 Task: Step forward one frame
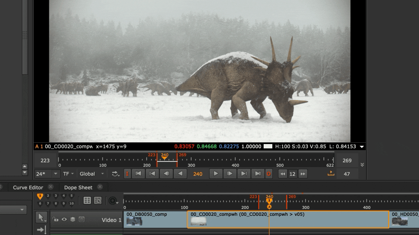tap(230, 174)
